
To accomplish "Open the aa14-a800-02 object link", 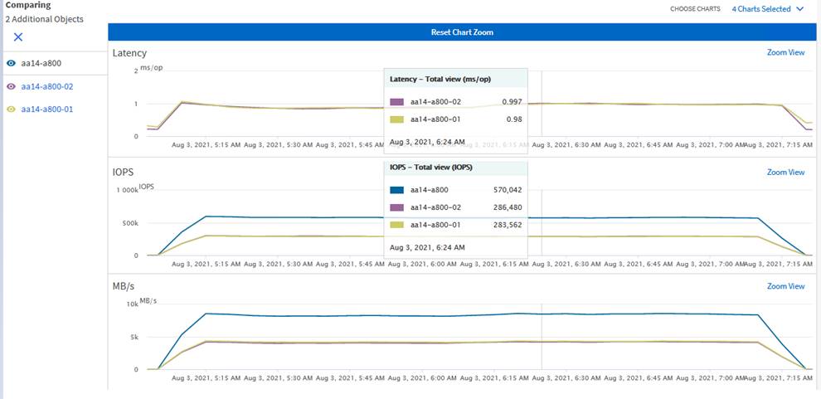I will click(46, 86).
